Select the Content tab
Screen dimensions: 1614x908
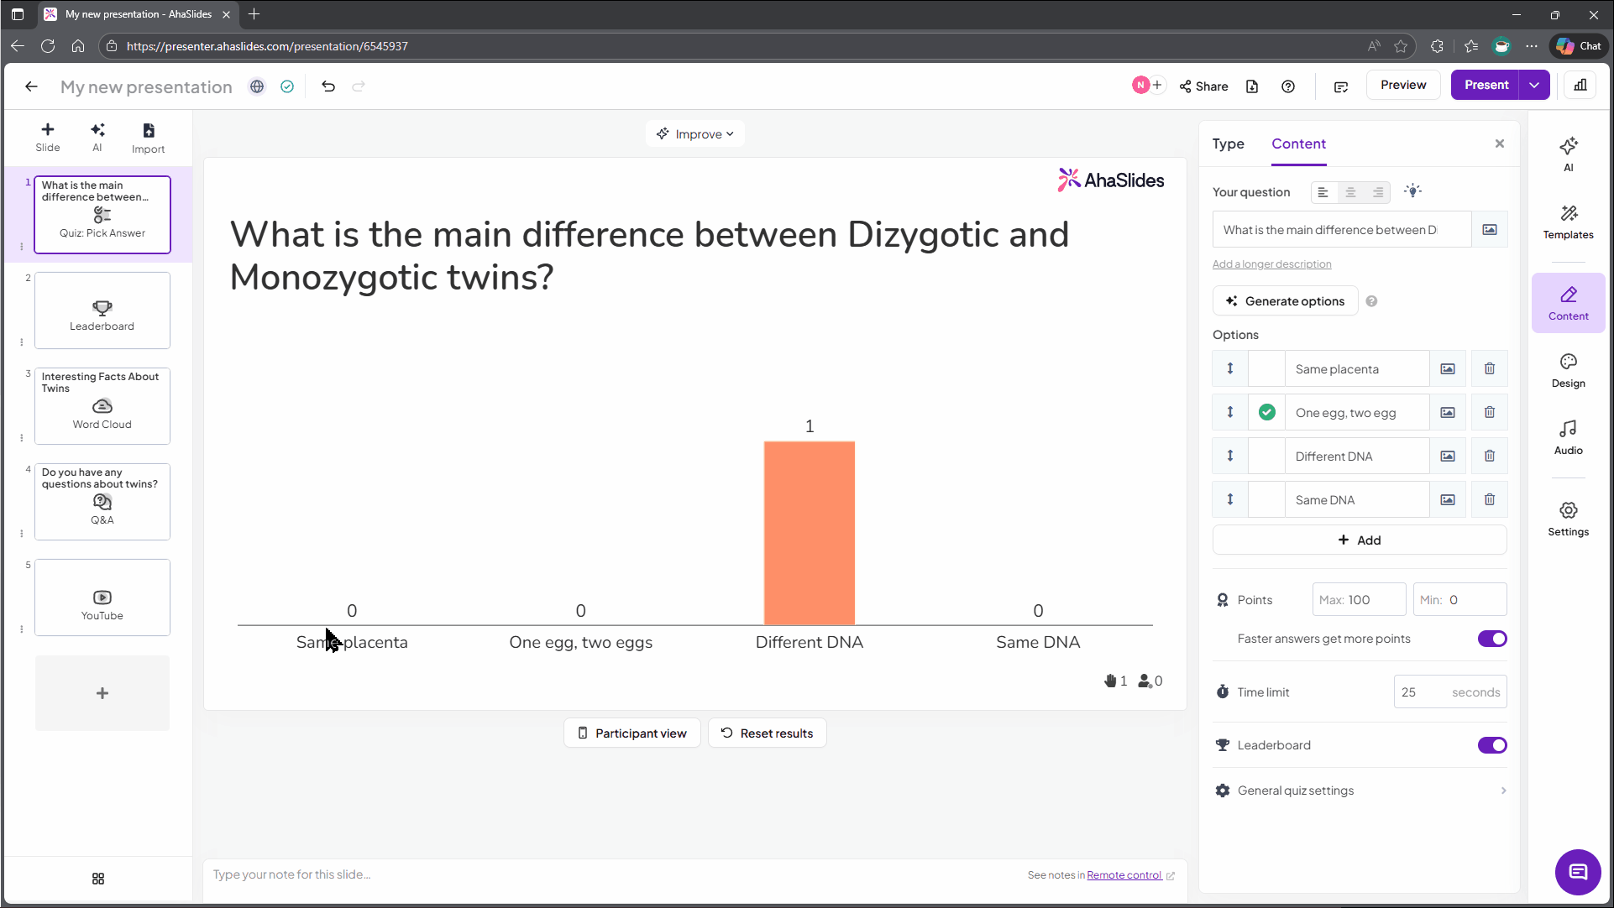[x=1298, y=144]
